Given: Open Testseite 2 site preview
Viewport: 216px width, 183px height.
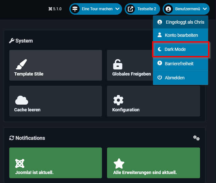Looking at the screenshot, I should pos(143,9).
